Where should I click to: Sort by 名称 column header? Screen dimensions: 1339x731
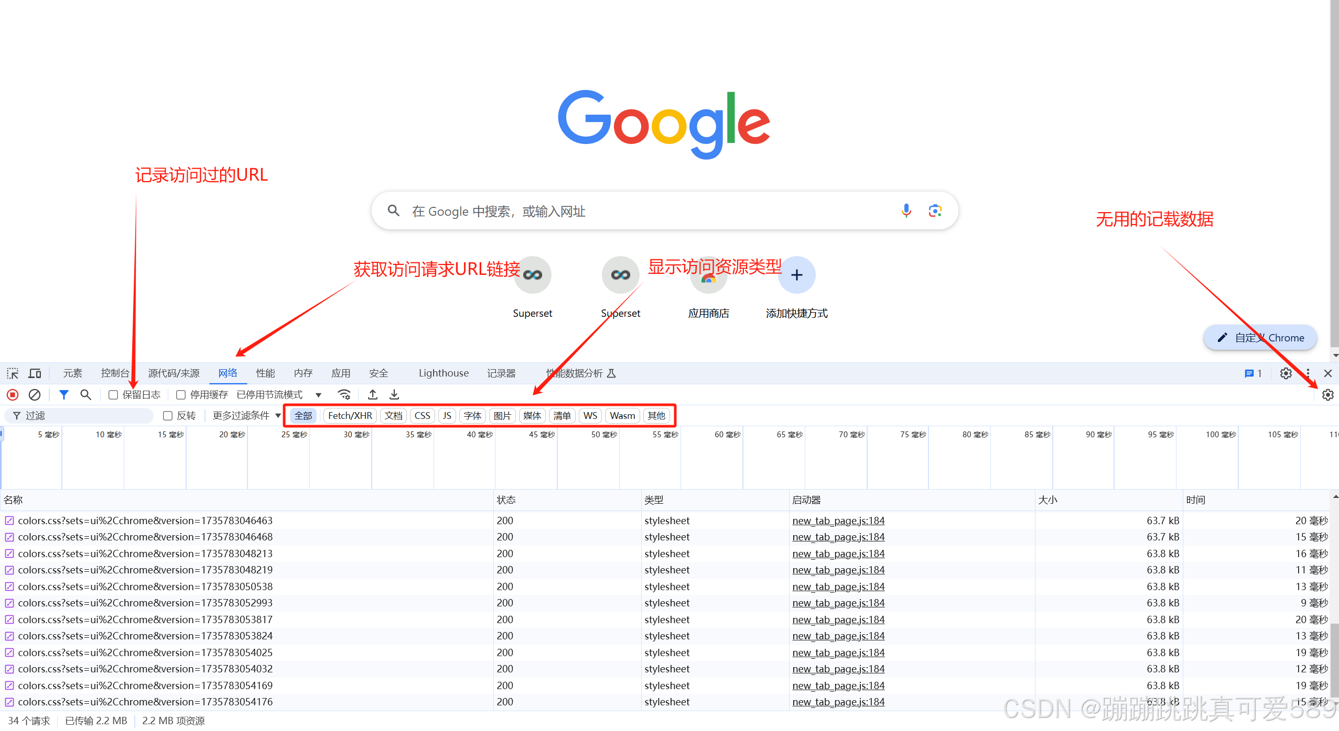246,500
